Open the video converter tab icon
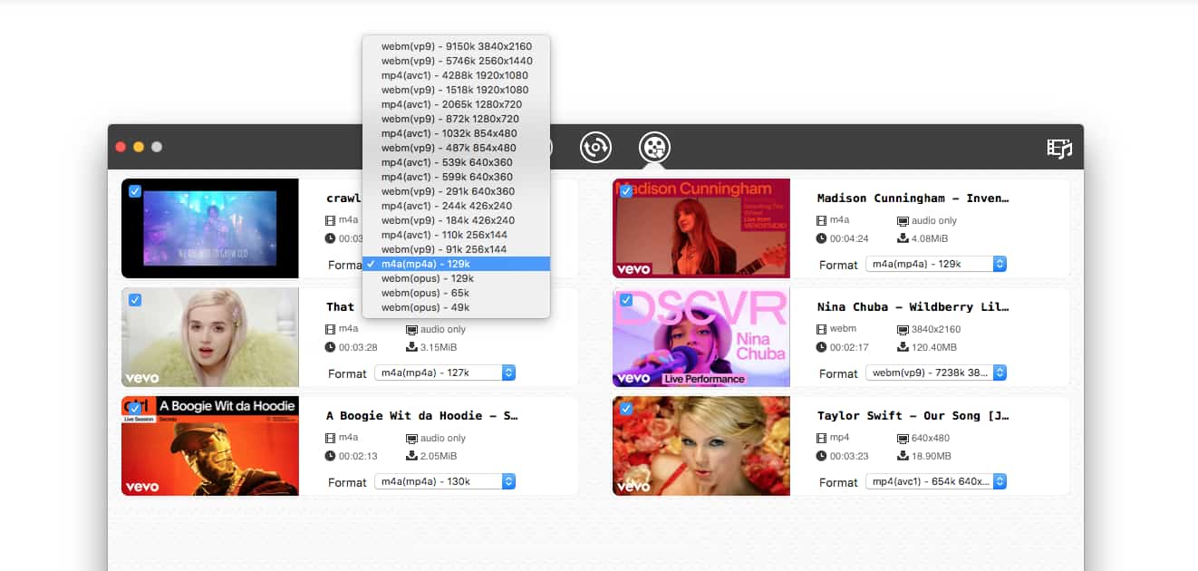1198x571 pixels. click(595, 147)
